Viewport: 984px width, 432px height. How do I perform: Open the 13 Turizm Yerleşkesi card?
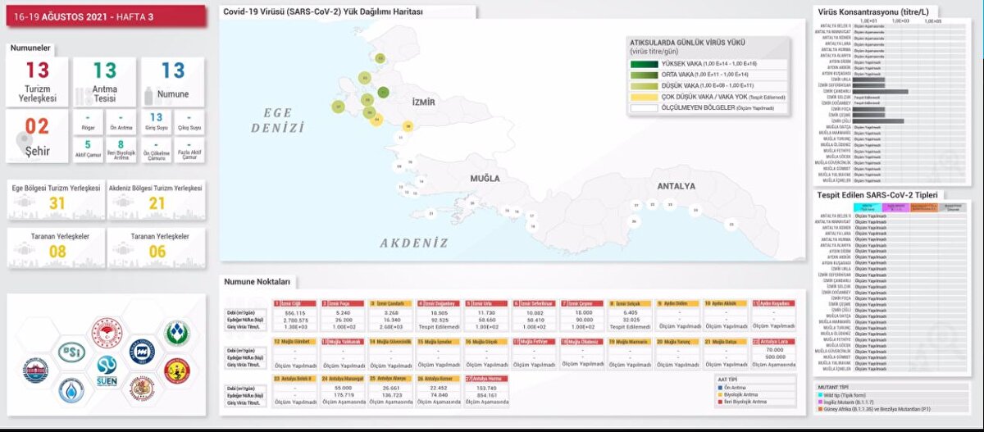(x=38, y=80)
